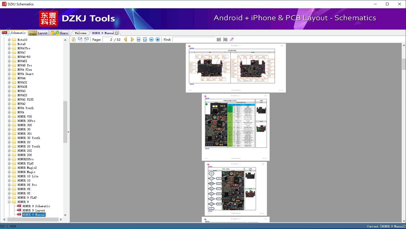Expand the HONOR 9X Pro folder
Screen dimensions: 406x229
9,185
